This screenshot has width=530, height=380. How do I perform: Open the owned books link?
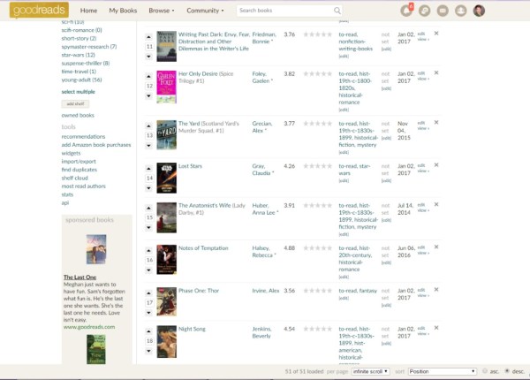(x=78, y=115)
